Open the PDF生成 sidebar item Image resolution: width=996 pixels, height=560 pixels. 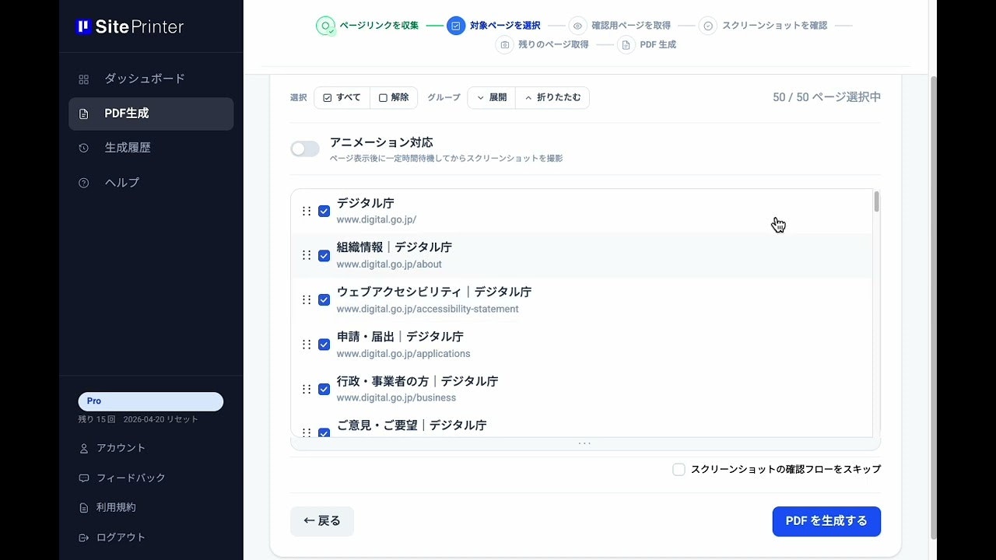151,114
